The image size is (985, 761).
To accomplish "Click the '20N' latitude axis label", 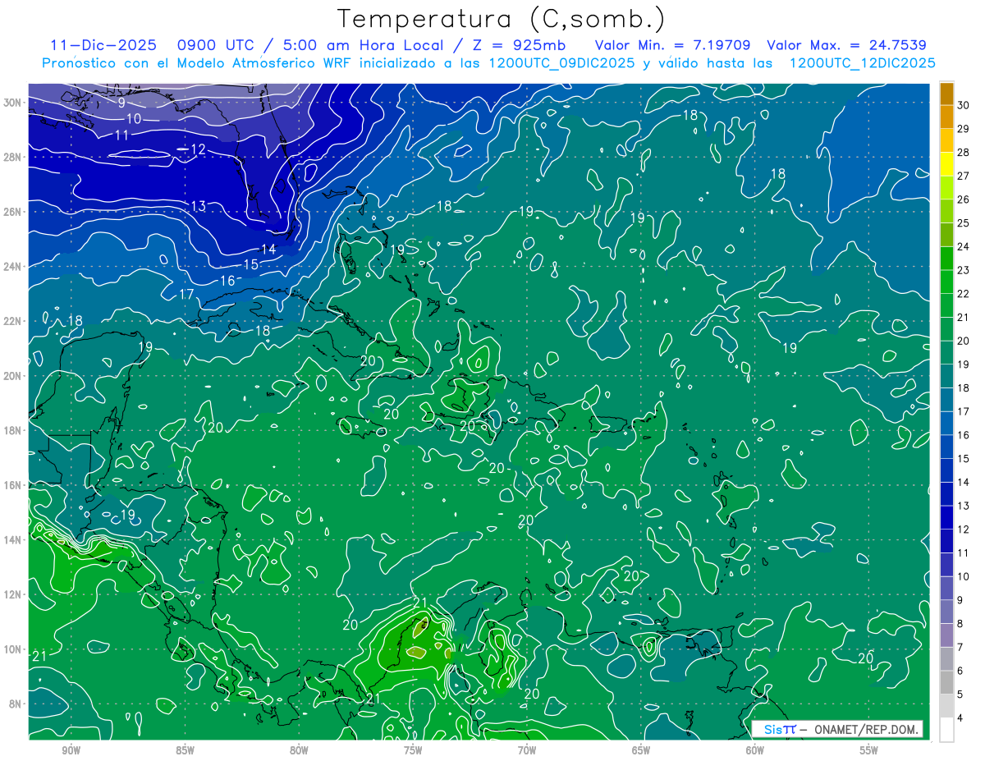I will click(13, 376).
